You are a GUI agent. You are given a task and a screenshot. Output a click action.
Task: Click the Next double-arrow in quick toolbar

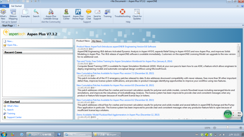point(23,1)
